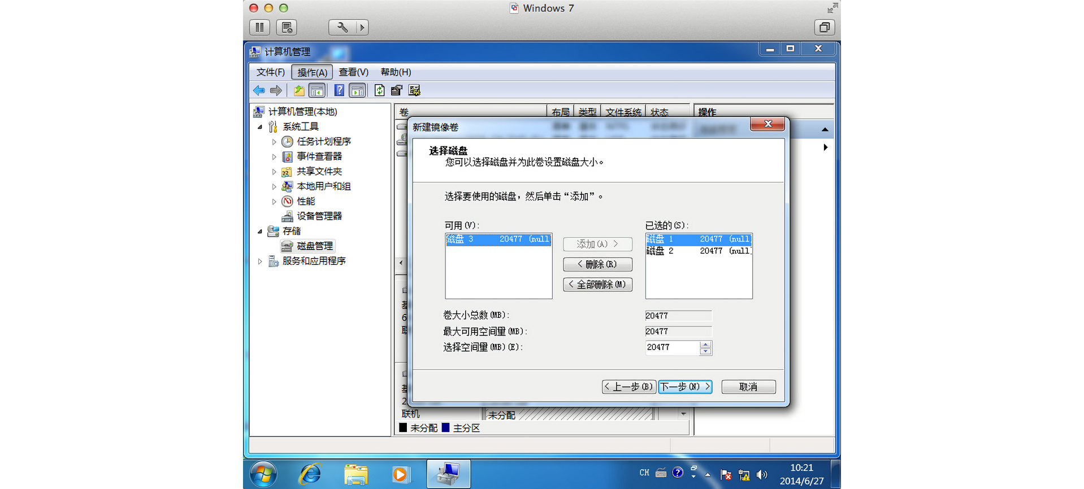
Task: Select 磁盘 1 in the selected list
Action: [x=699, y=239]
